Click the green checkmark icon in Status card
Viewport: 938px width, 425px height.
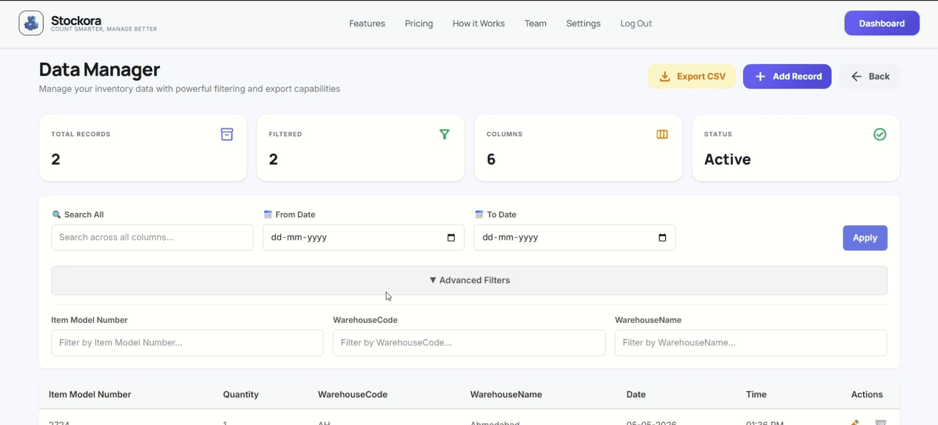coord(880,134)
